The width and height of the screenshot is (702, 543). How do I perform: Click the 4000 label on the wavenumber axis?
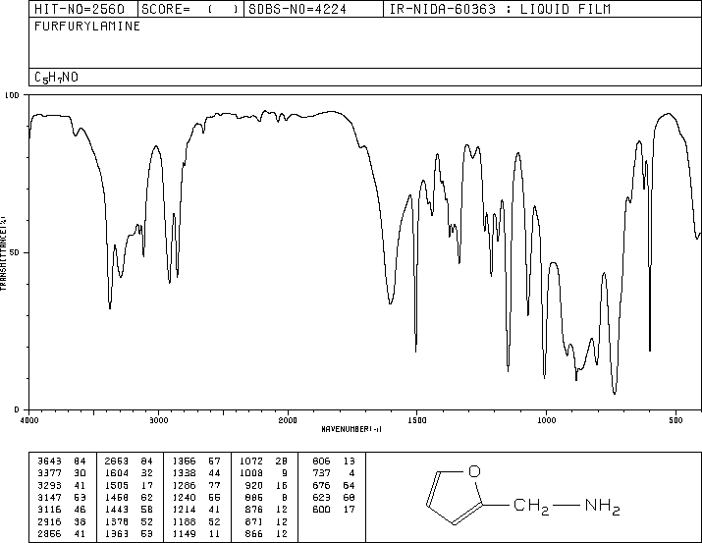[x=29, y=420]
